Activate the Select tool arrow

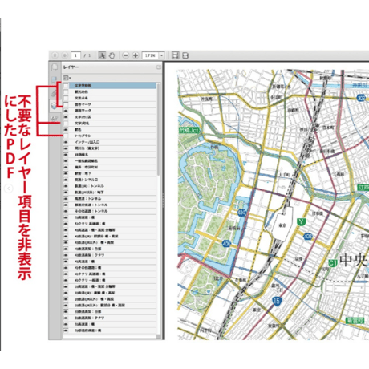(102, 55)
